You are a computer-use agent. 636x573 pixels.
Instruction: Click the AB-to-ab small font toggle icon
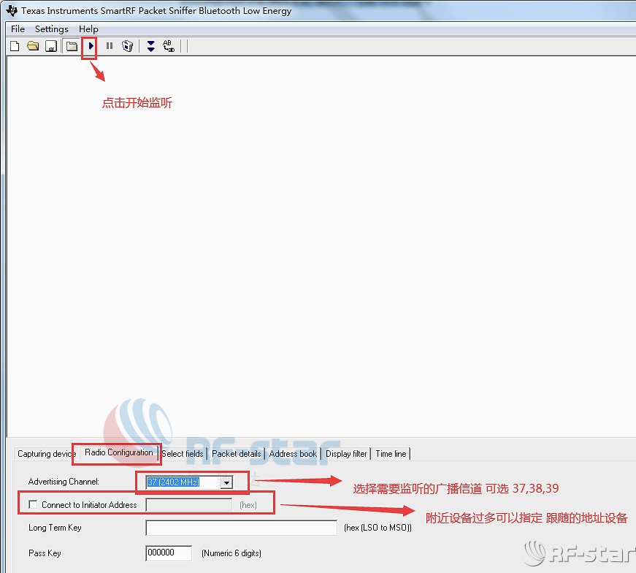click(x=169, y=46)
